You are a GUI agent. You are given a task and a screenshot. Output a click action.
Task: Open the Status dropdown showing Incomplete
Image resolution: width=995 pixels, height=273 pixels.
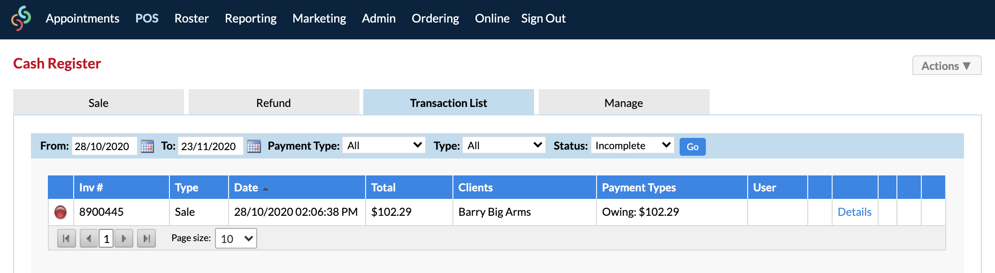633,145
